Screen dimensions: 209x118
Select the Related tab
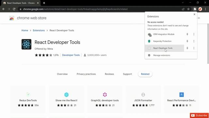point(145,74)
